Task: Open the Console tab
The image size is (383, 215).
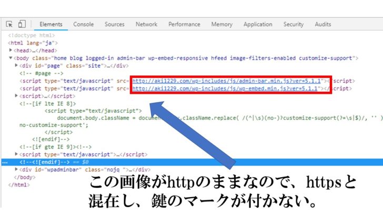Action: [x=83, y=24]
